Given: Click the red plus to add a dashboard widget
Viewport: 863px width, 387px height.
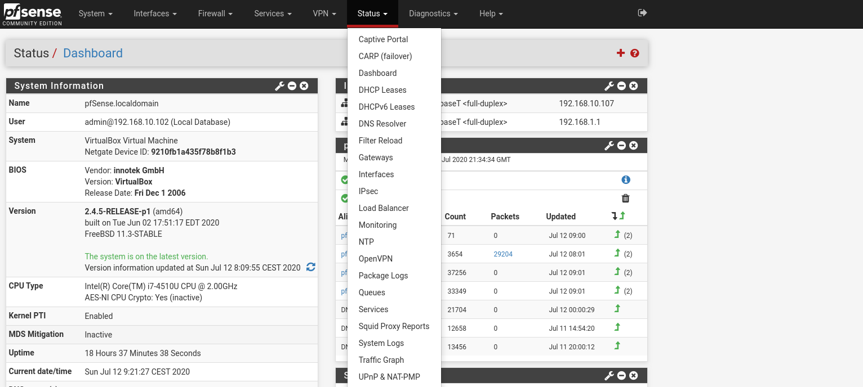Looking at the screenshot, I should (x=620, y=53).
